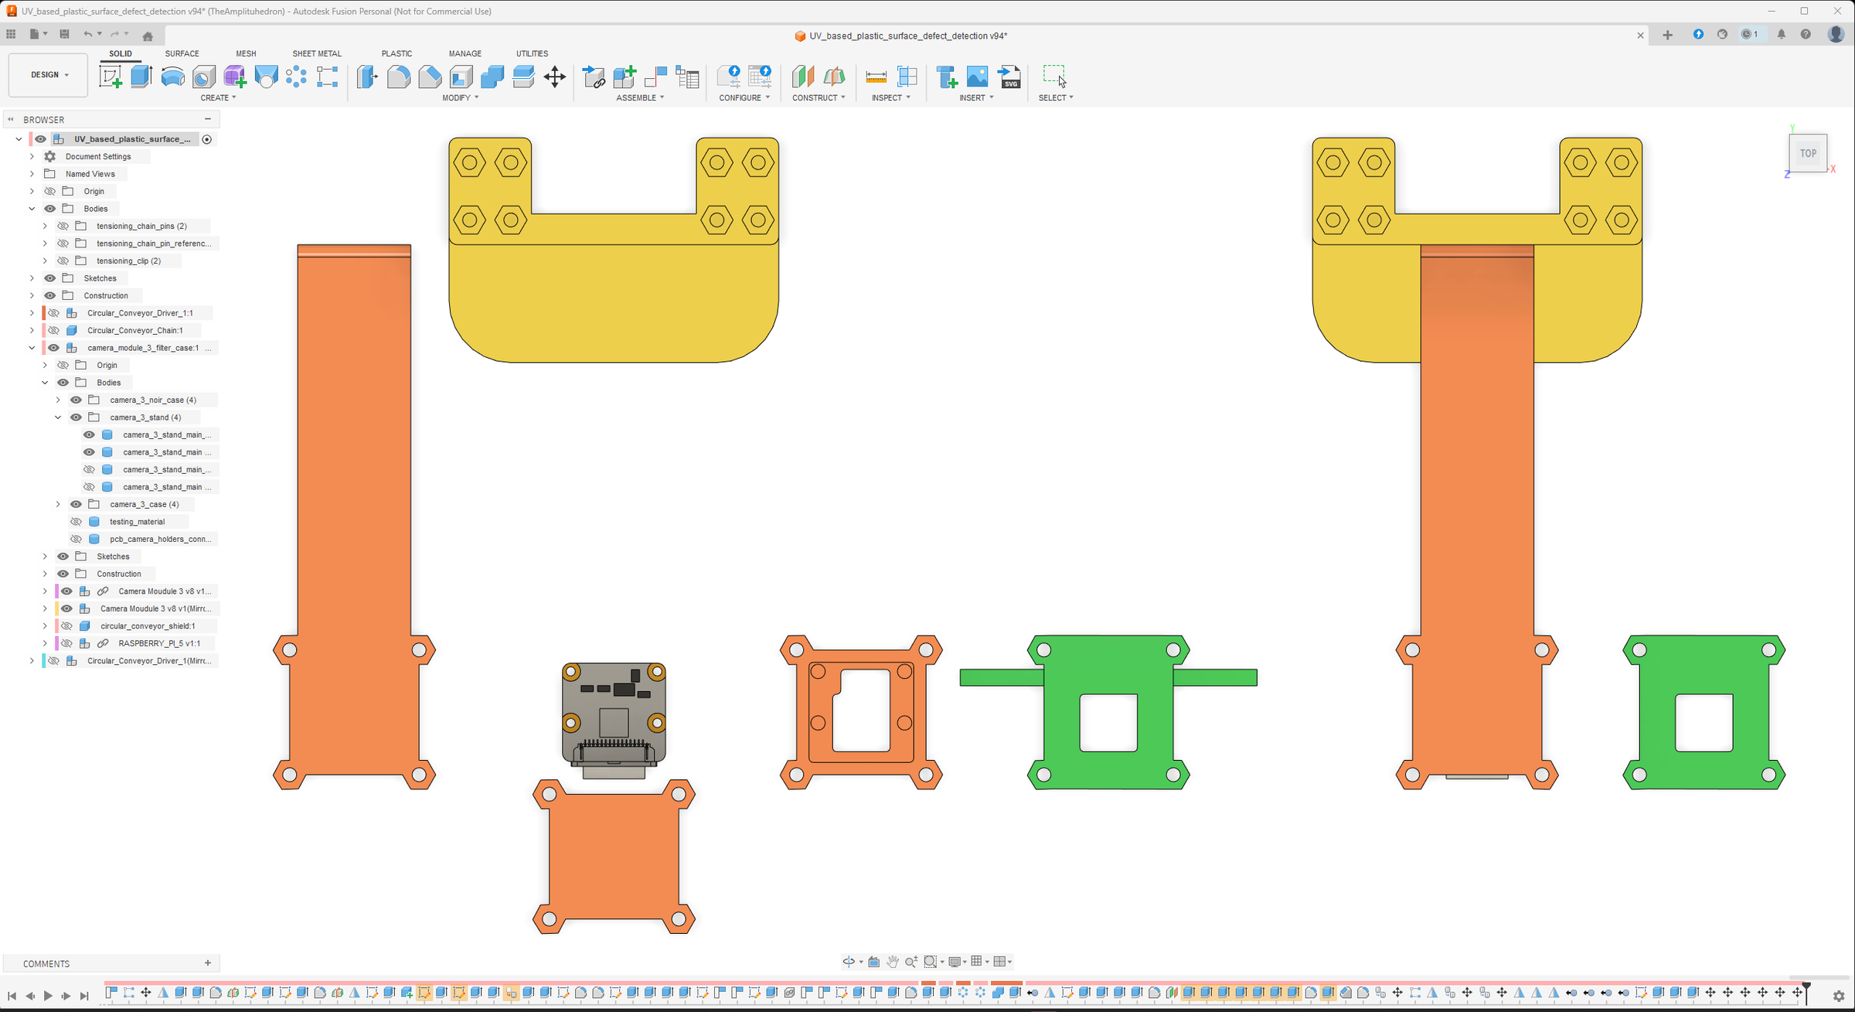The width and height of the screenshot is (1855, 1012).
Task: Open the Save icon in the quick bar
Action: pyautogui.click(x=64, y=34)
